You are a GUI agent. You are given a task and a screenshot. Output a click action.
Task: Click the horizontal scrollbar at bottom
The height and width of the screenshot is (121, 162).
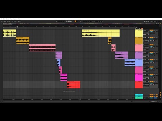67,102
